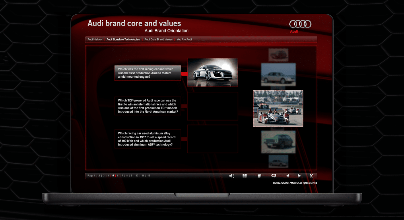Select the small blurred car thumbnail at bottom
The image size is (404, 220).
point(278,161)
